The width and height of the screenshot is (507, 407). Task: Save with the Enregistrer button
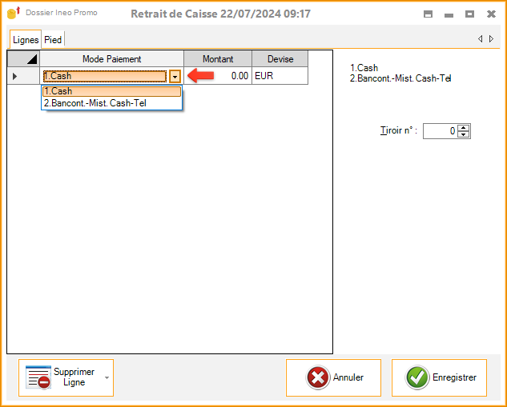439,377
